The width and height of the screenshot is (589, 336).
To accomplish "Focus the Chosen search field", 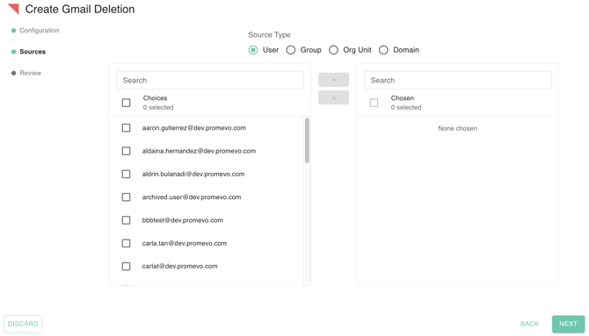I will pos(457,80).
